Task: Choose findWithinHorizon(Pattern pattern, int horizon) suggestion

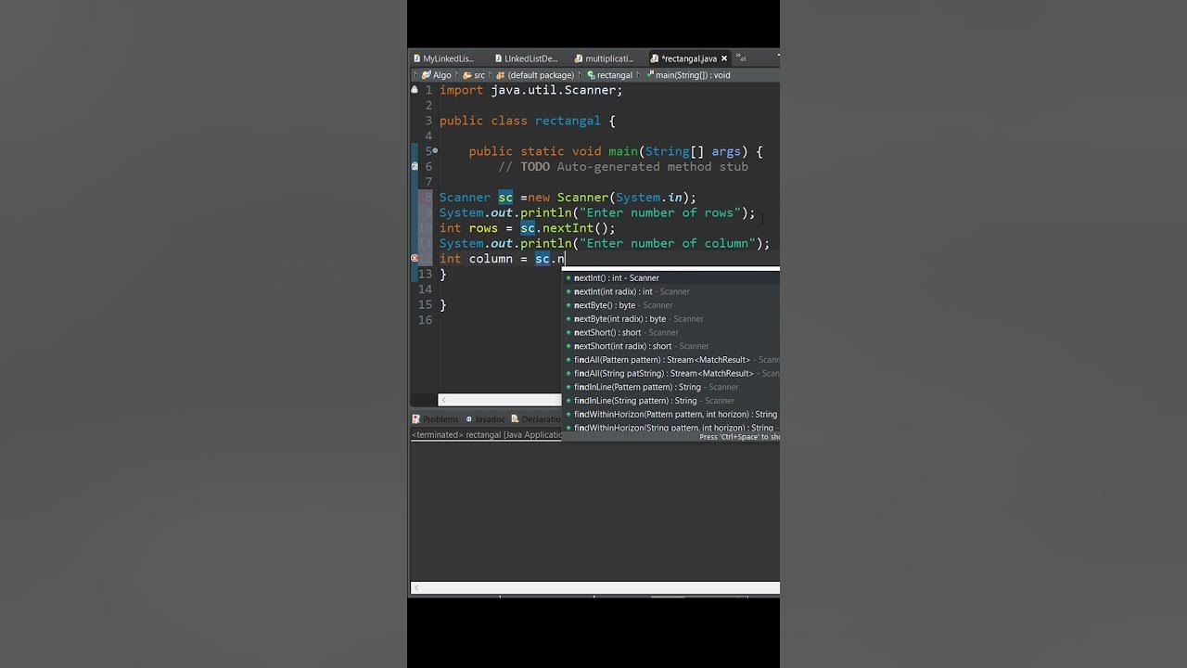Action: [672, 414]
